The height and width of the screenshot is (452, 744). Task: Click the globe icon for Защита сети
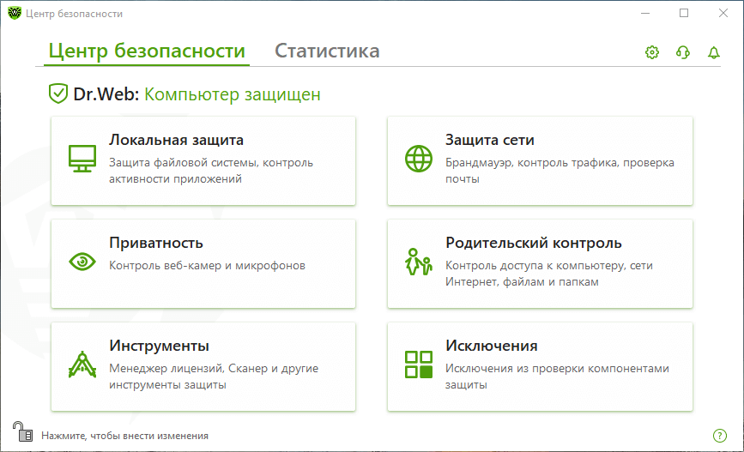[419, 159]
